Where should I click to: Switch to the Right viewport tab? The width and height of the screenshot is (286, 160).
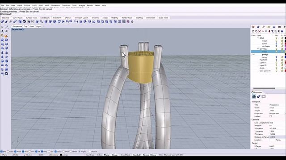[38, 26]
